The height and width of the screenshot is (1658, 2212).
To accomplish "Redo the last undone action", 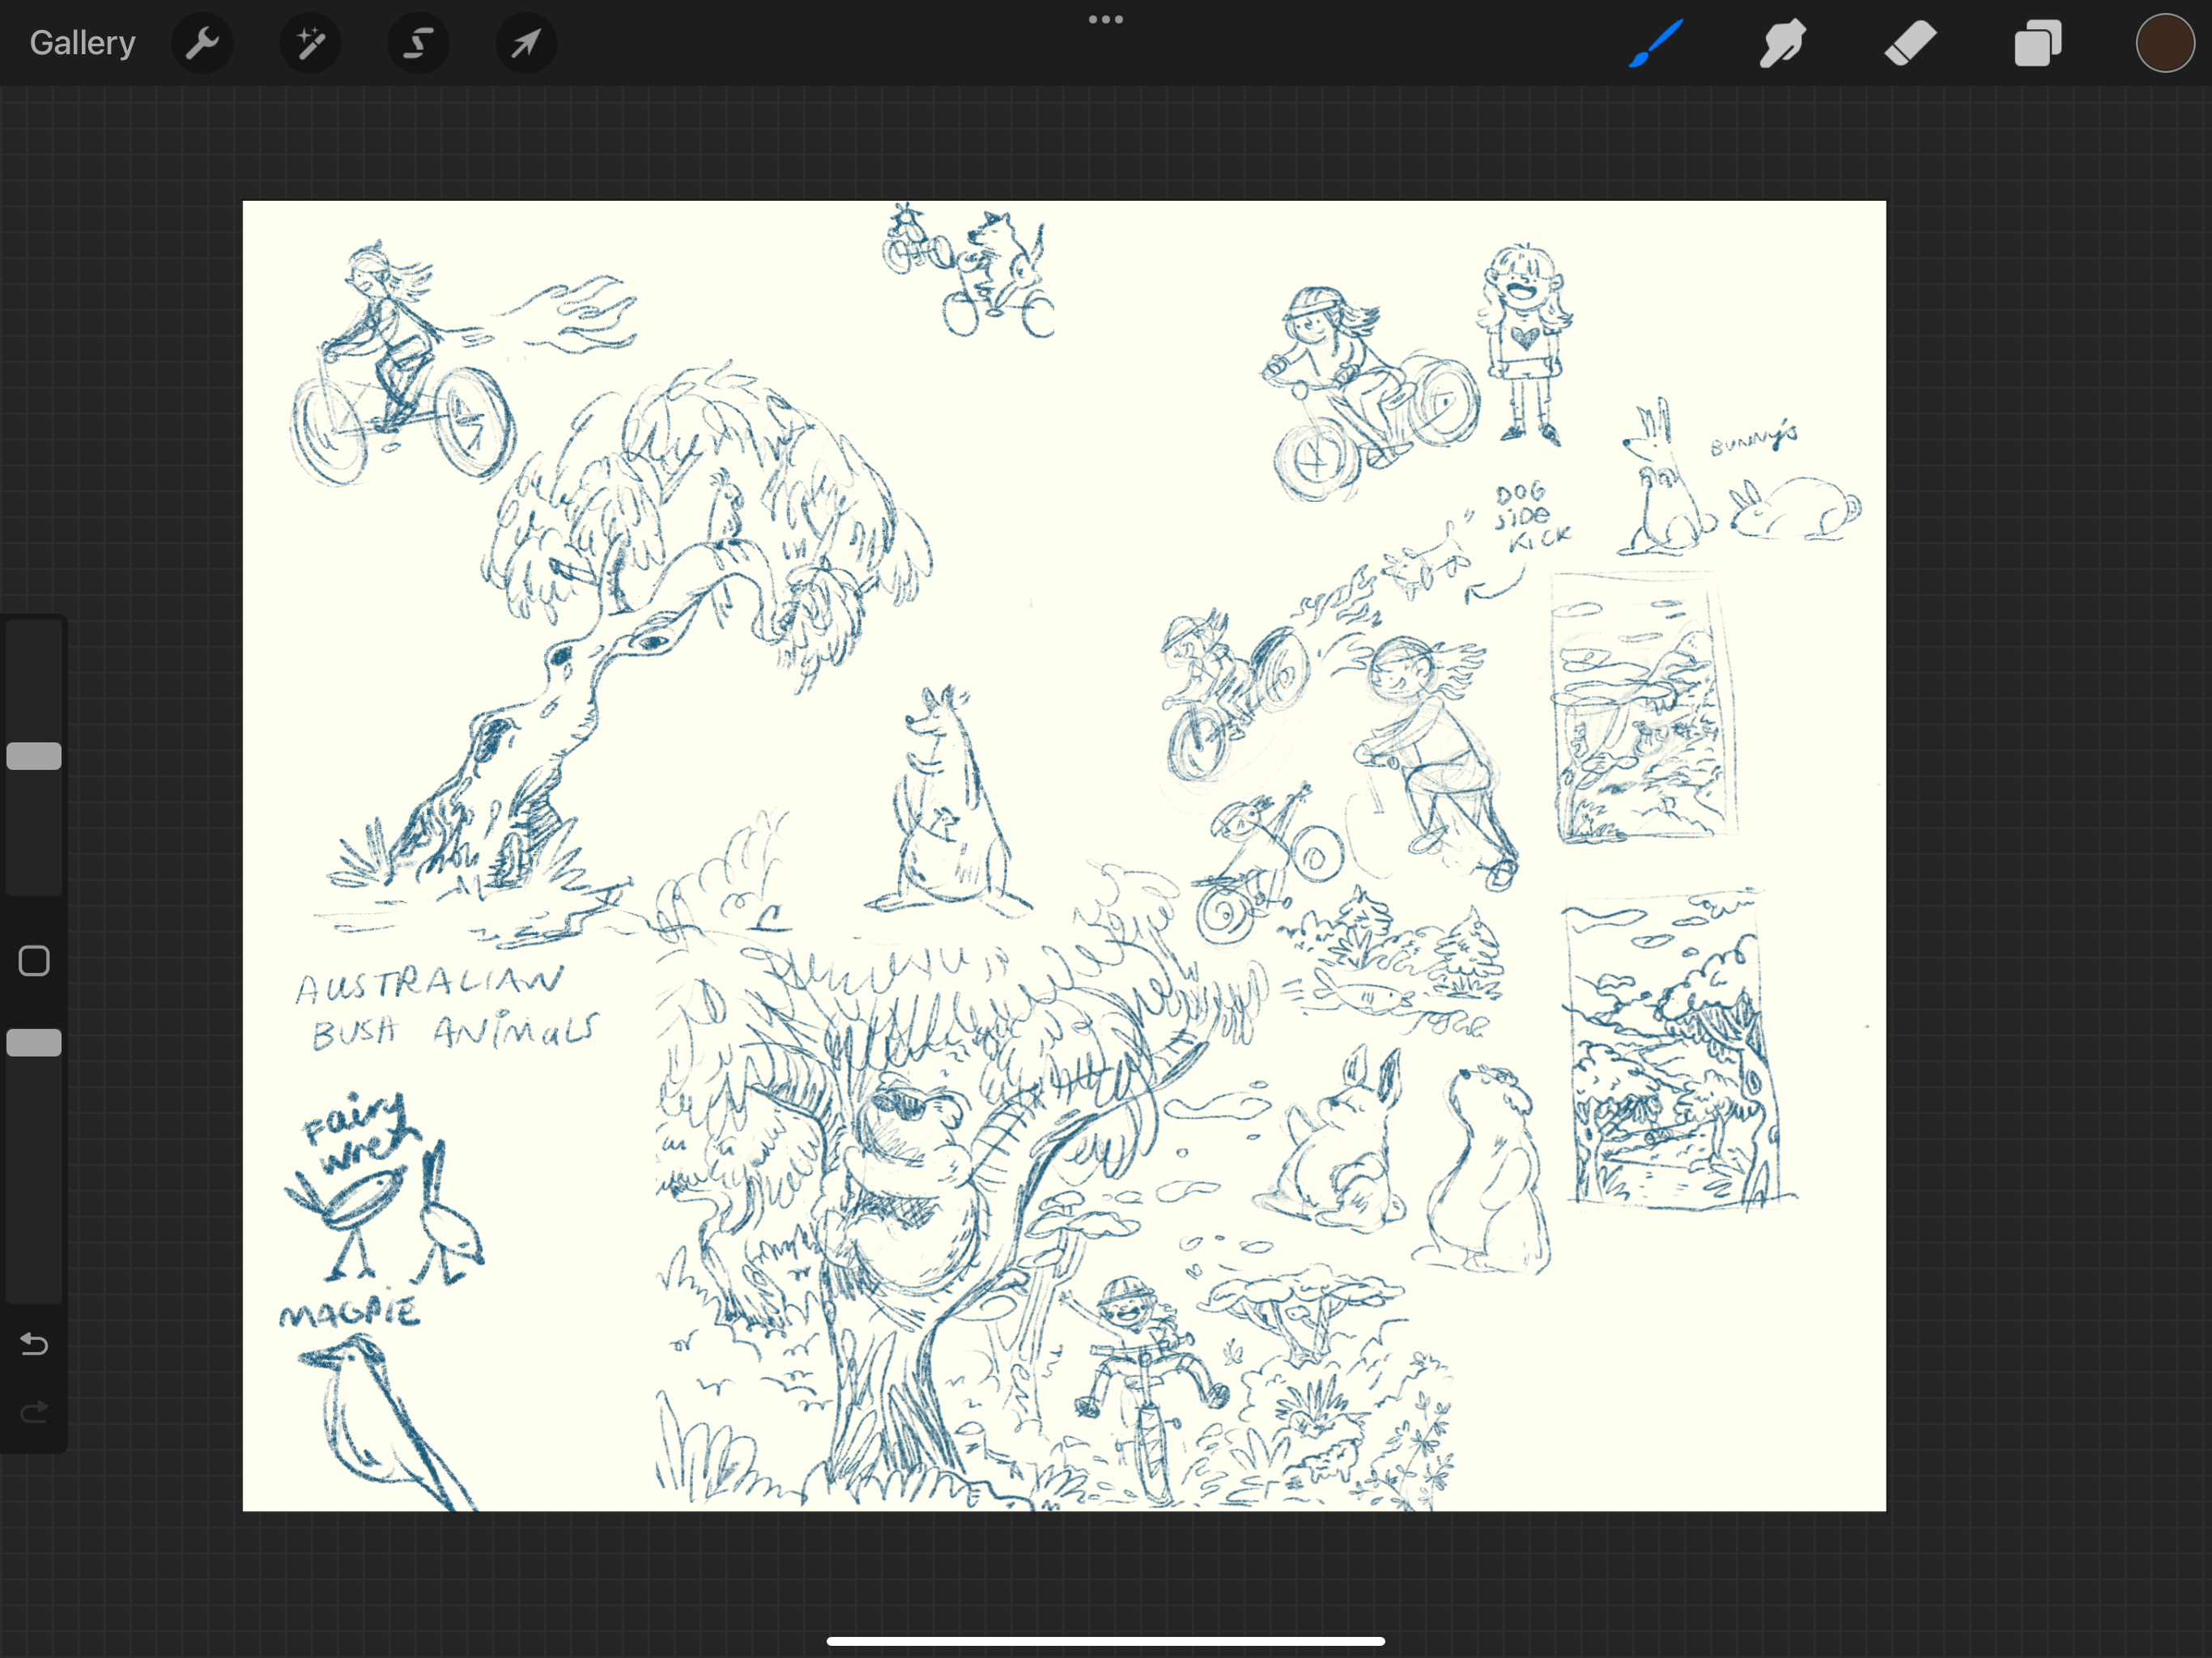I will 34,1412.
